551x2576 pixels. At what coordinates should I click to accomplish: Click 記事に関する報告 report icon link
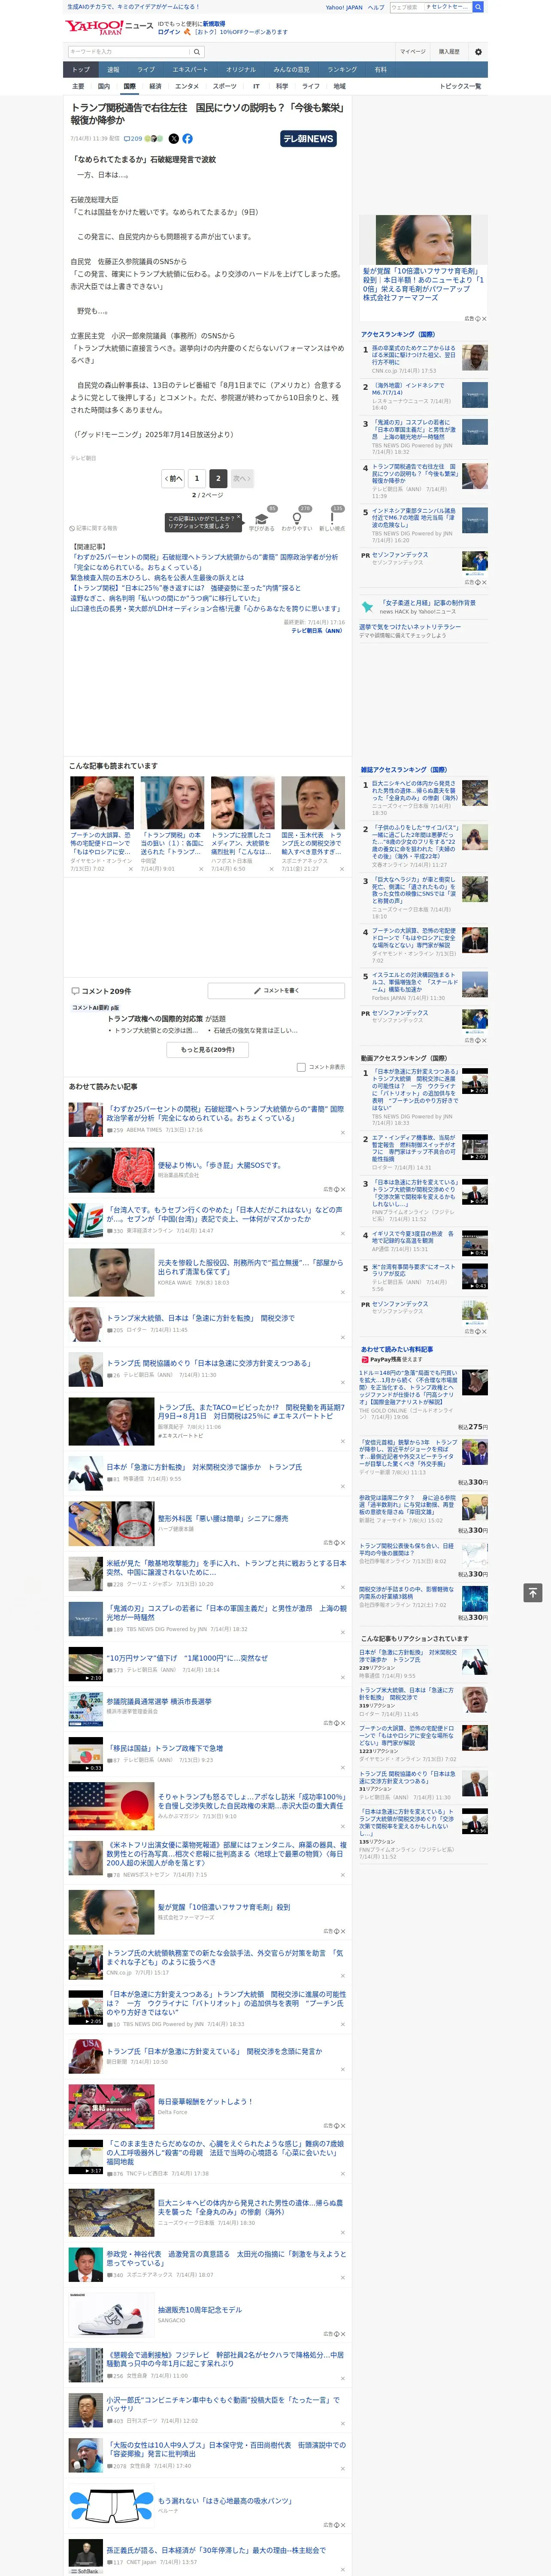93,528
